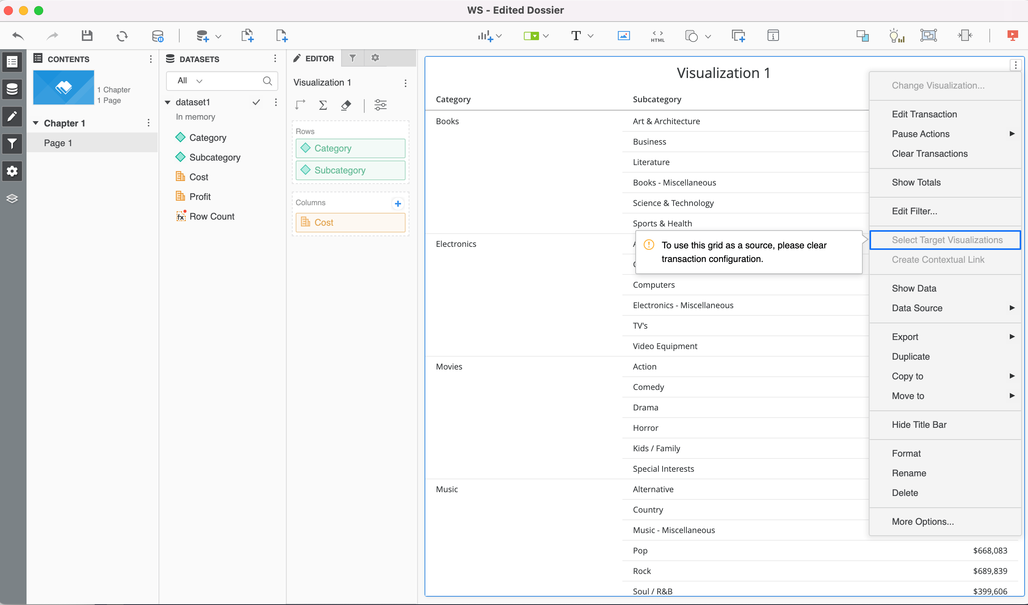Add an object to Columns with plus button
The image size is (1028, 605).
tap(398, 203)
